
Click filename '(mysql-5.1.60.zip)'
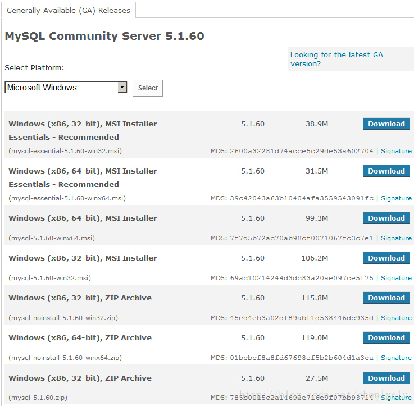38,398
